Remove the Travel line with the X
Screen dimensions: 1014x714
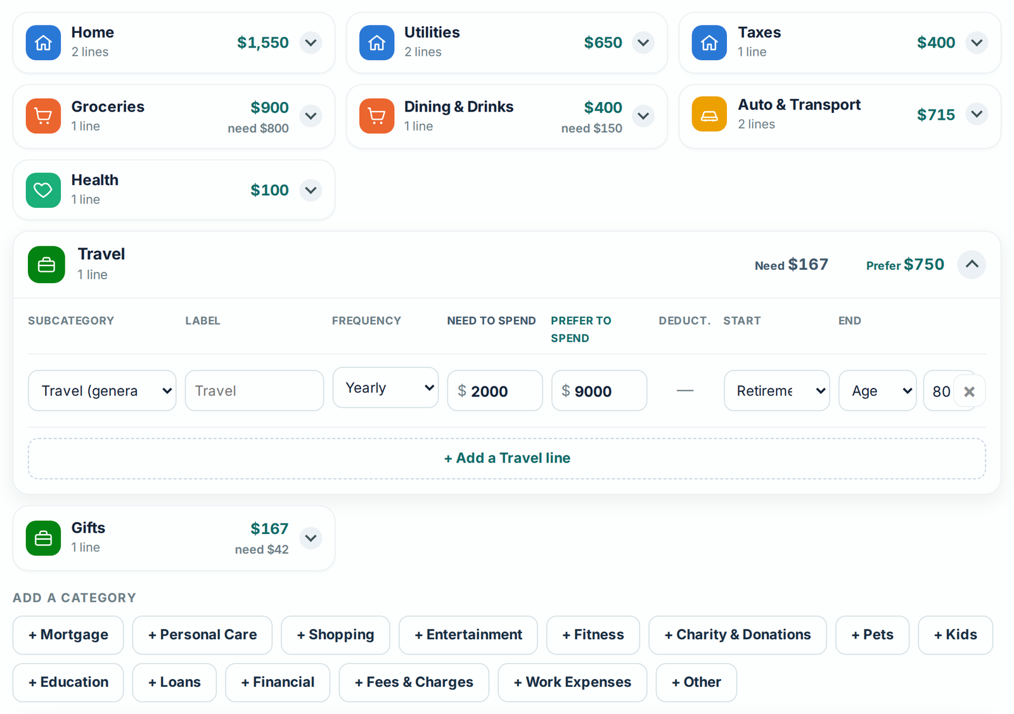[x=969, y=392]
